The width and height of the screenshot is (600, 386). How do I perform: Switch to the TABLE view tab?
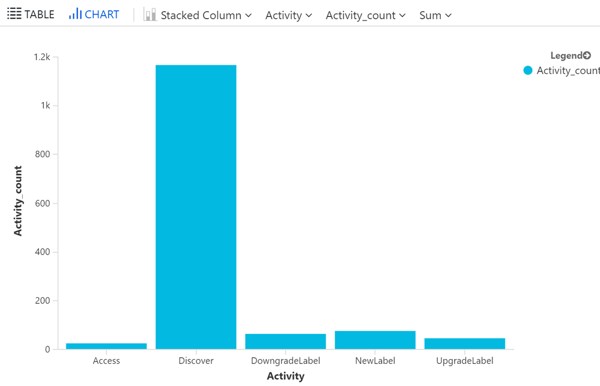31,14
